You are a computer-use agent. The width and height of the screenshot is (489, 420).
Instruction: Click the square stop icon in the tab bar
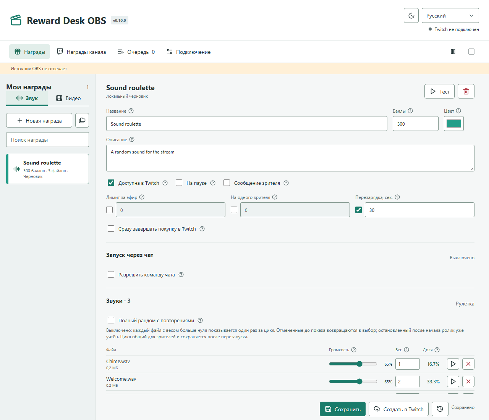click(471, 52)
